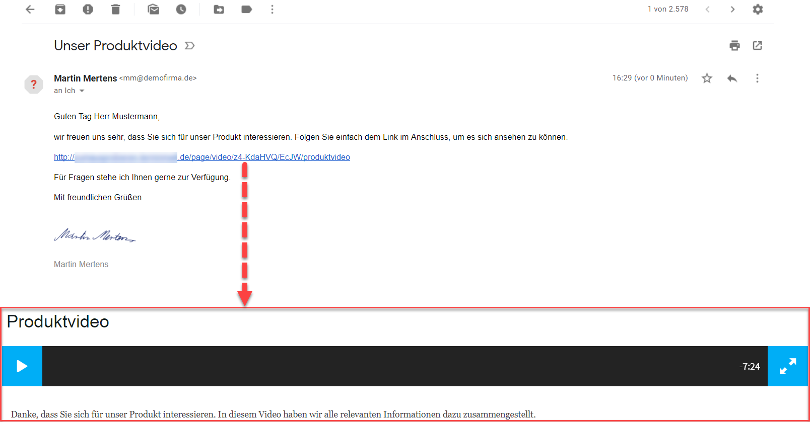Click the unknown sender avatar
810x422 pixels.
pos(34,84)
